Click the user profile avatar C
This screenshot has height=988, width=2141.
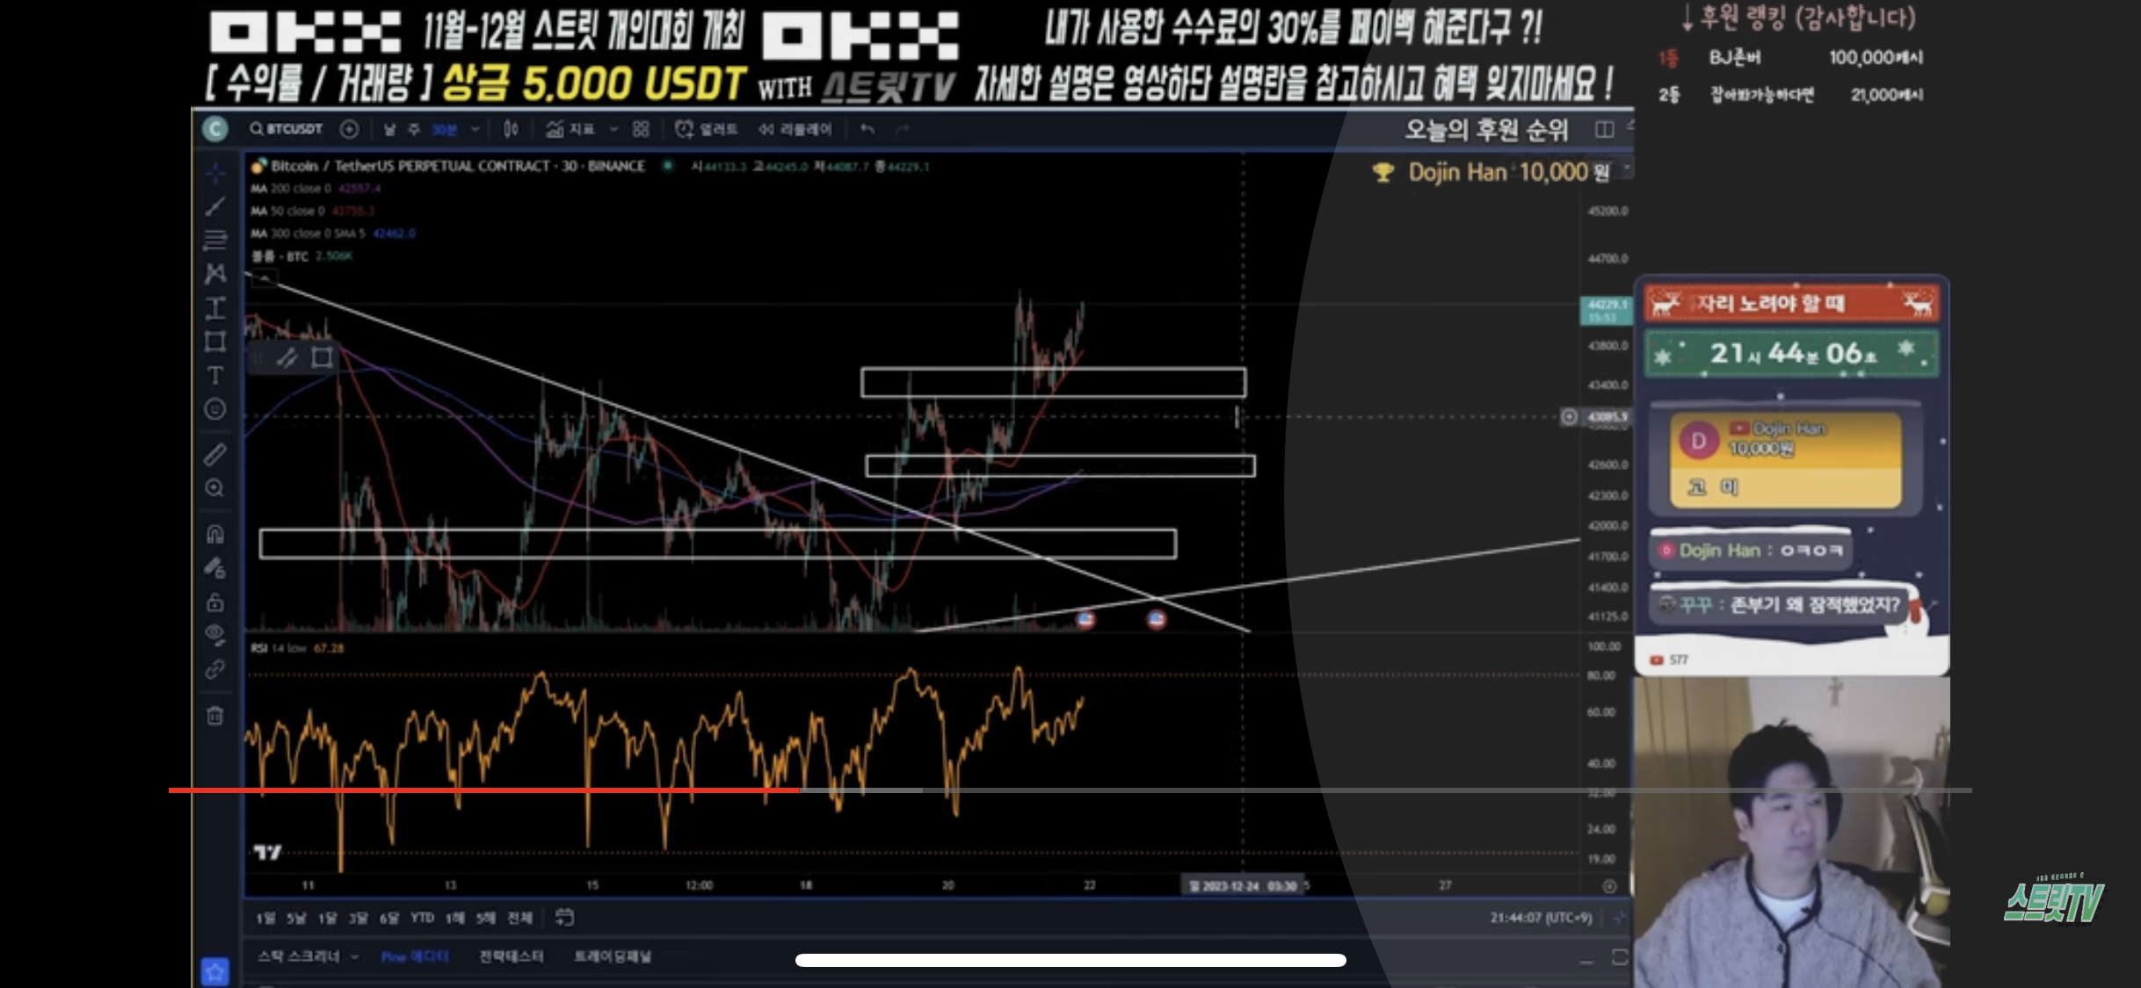coord(215,129)
